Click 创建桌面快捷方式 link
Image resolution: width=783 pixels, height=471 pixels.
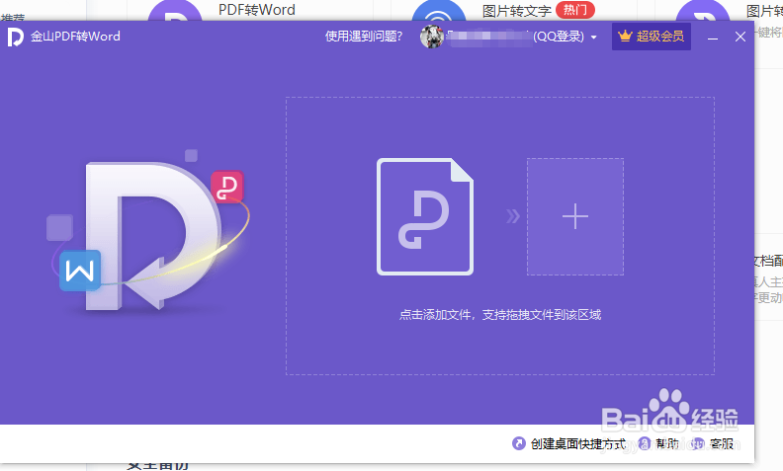pyautogui.click(x=577, y=443)
